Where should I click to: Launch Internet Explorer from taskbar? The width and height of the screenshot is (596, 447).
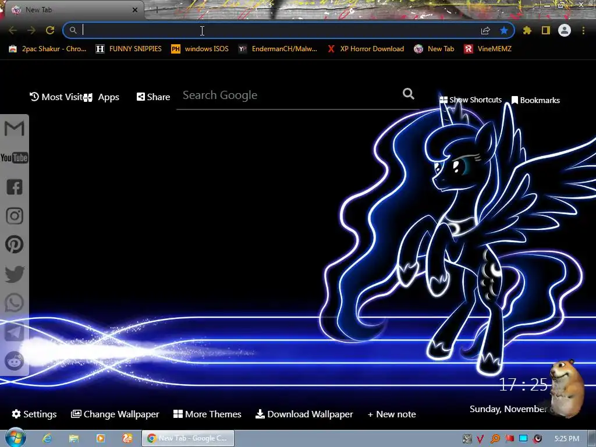point(47,438)
